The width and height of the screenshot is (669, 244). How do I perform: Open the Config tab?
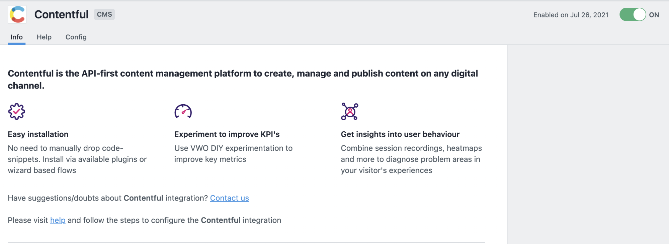tap(76, 37)
